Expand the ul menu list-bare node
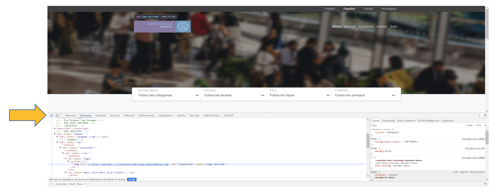This screenshot has width=497, height=191. [x=65, y=172]
